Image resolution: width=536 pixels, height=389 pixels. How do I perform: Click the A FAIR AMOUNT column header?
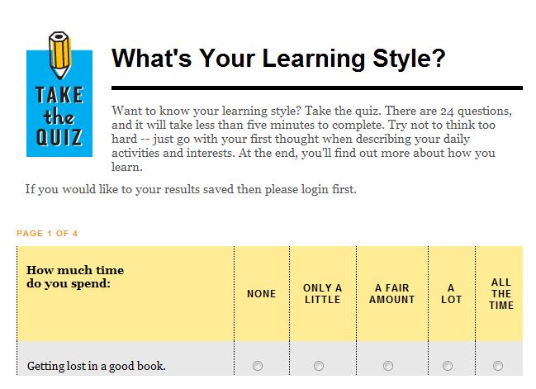click(392, 294)
